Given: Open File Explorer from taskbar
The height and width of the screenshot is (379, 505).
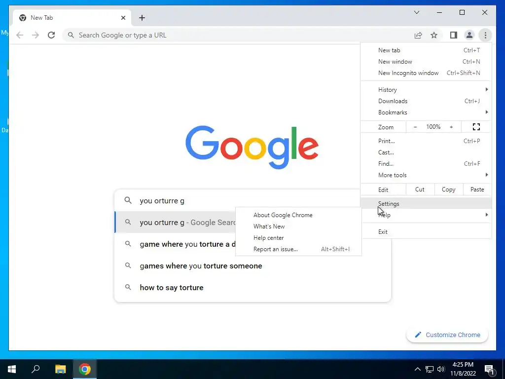Looking at the screenshot, I should click(x=60, y=369).
